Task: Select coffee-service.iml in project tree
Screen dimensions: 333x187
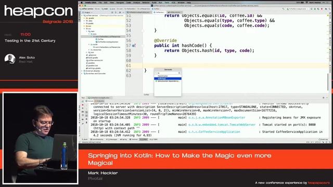Action: [95, 60]
